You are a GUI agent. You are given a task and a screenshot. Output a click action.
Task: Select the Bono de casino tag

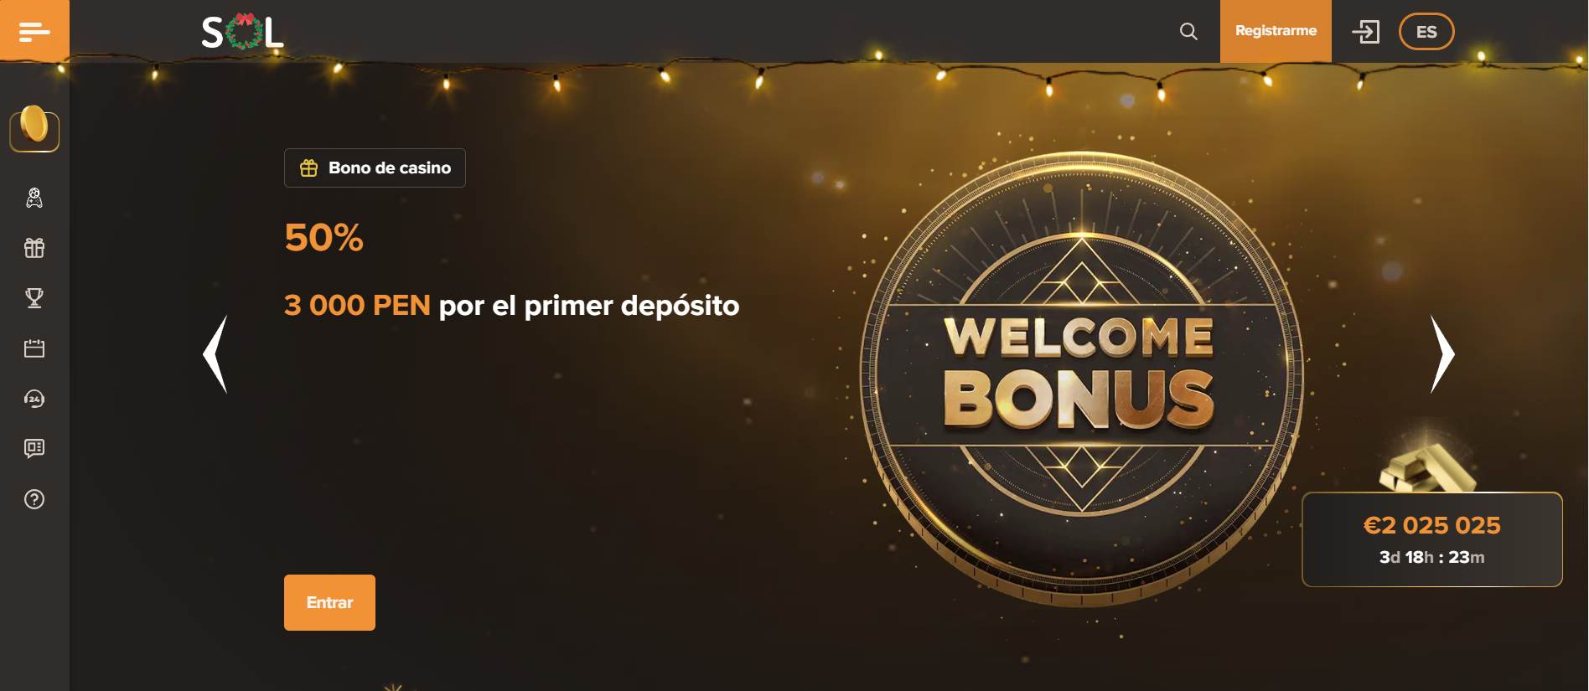point(375,168)
